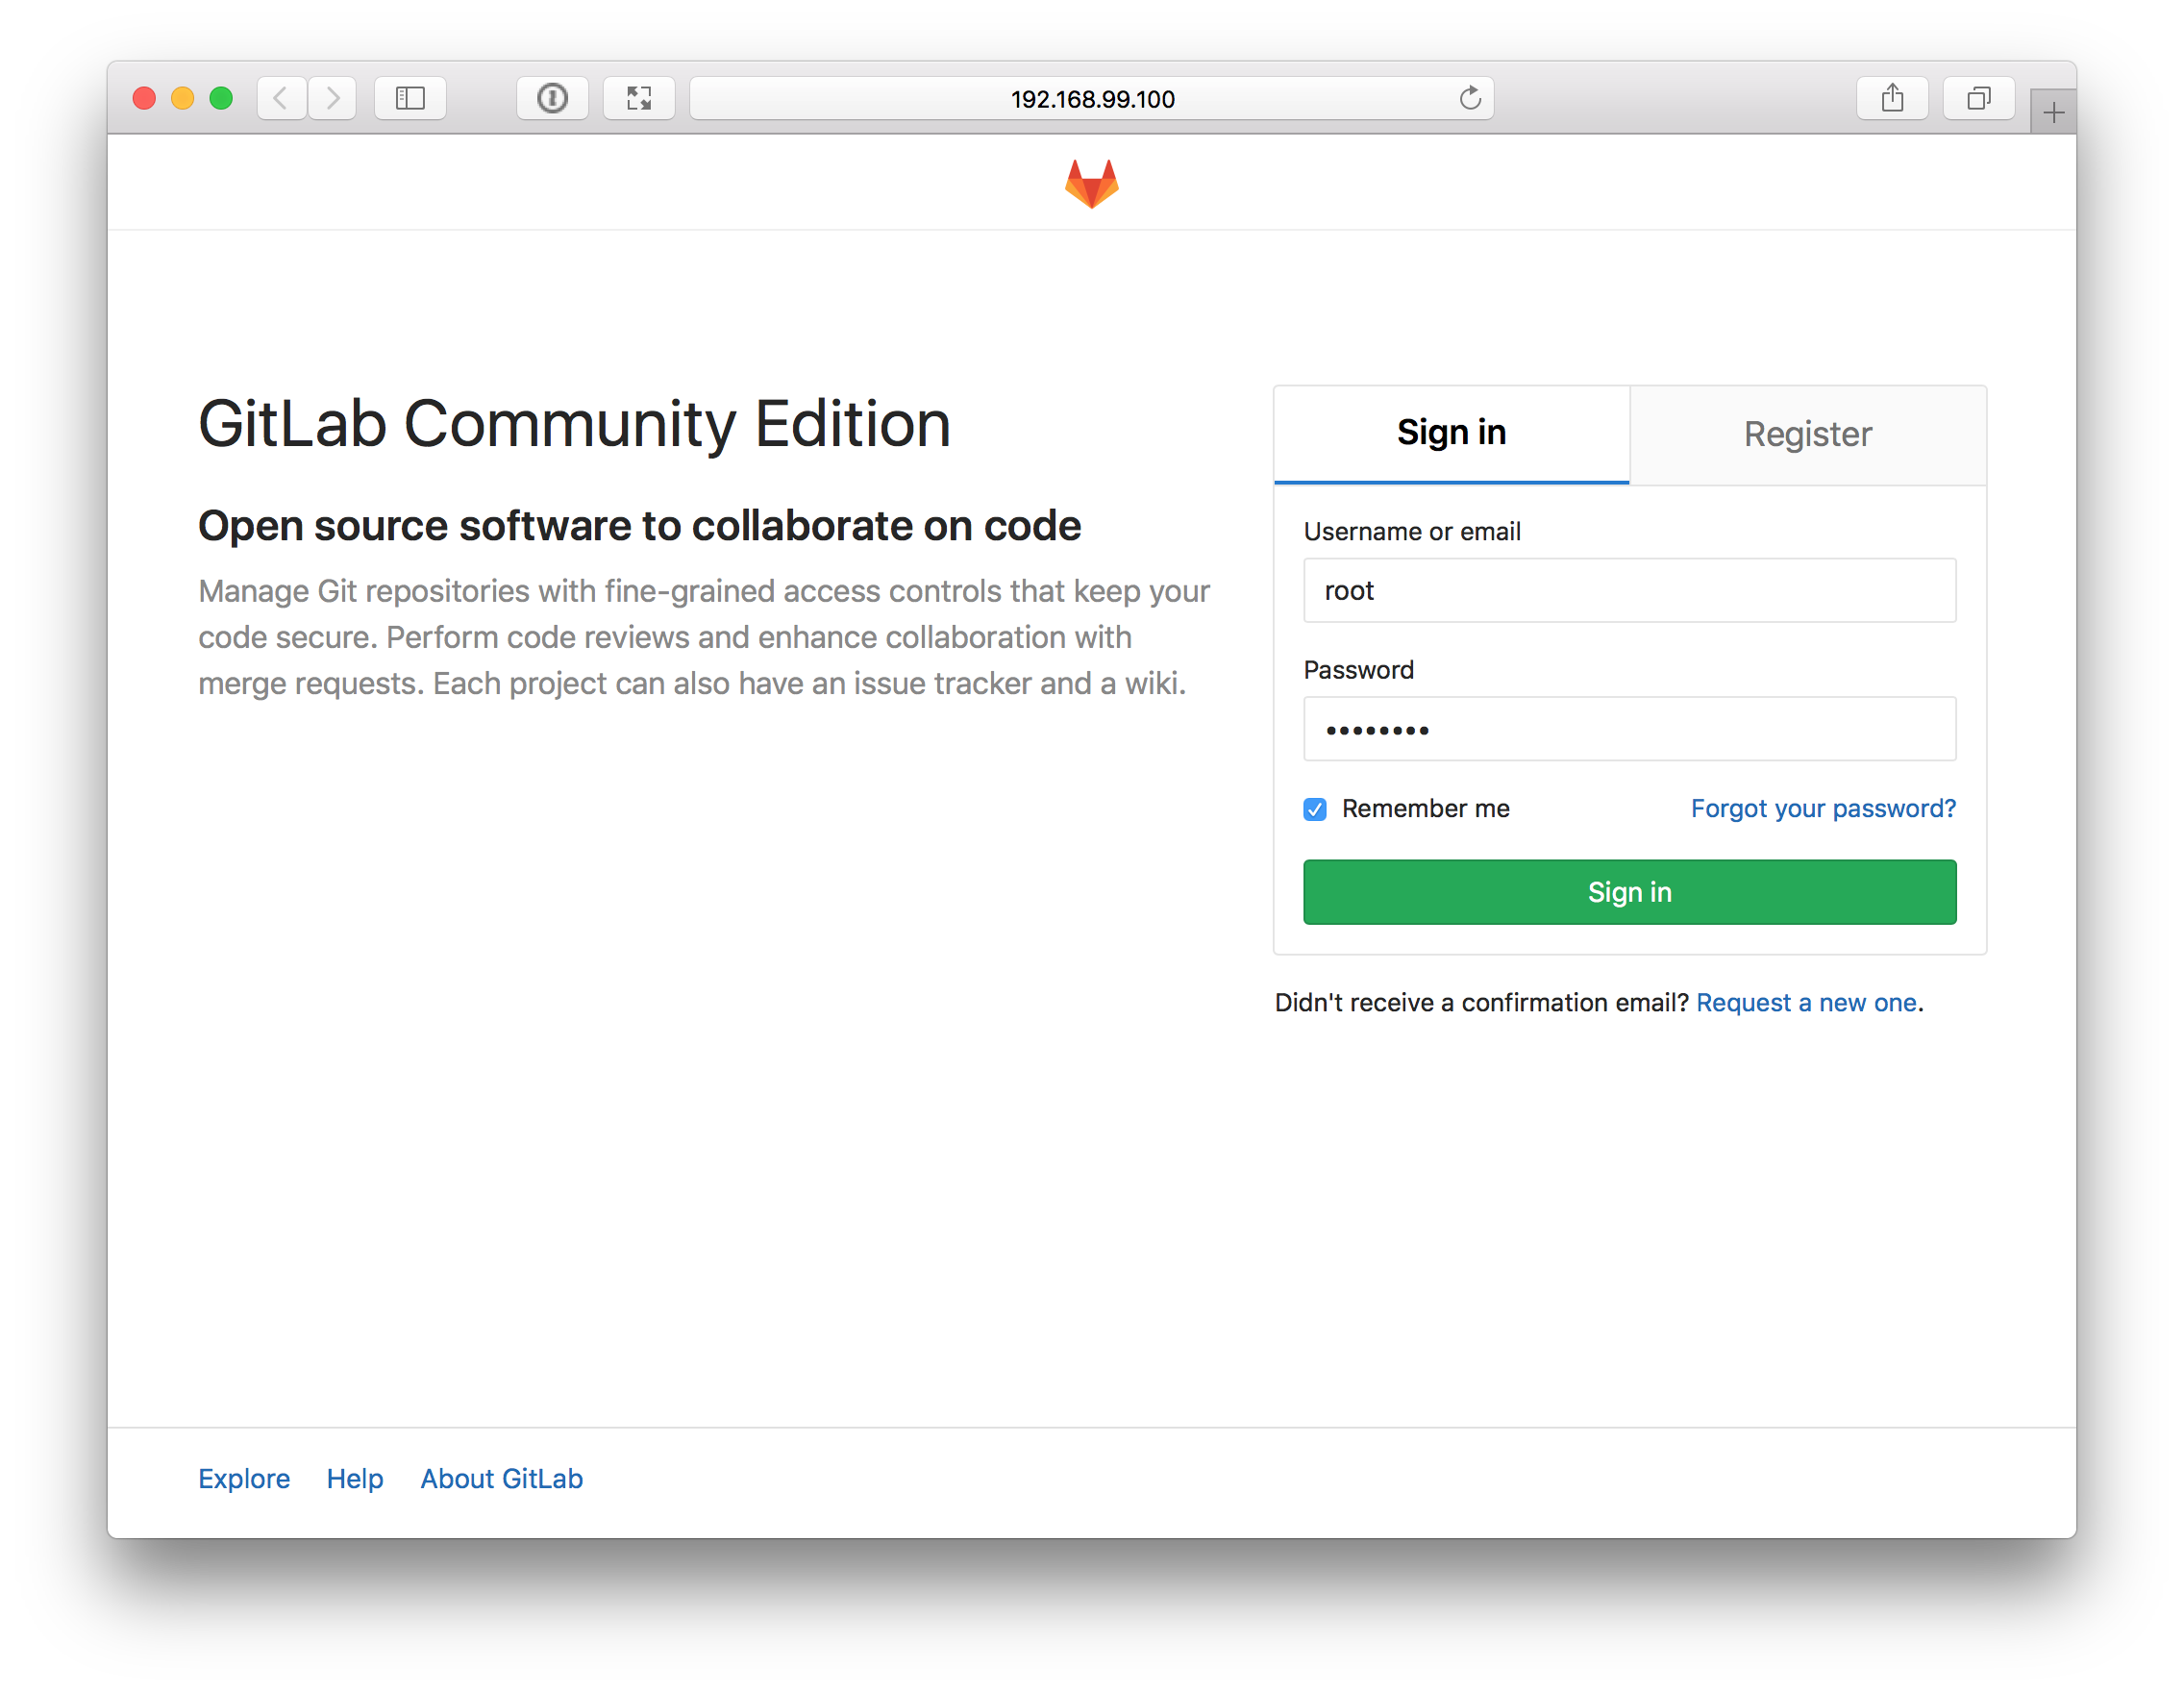The image size is (2184, 1692).
Task: Toggle the Safari sidebar button
Action: pos(410,98)
